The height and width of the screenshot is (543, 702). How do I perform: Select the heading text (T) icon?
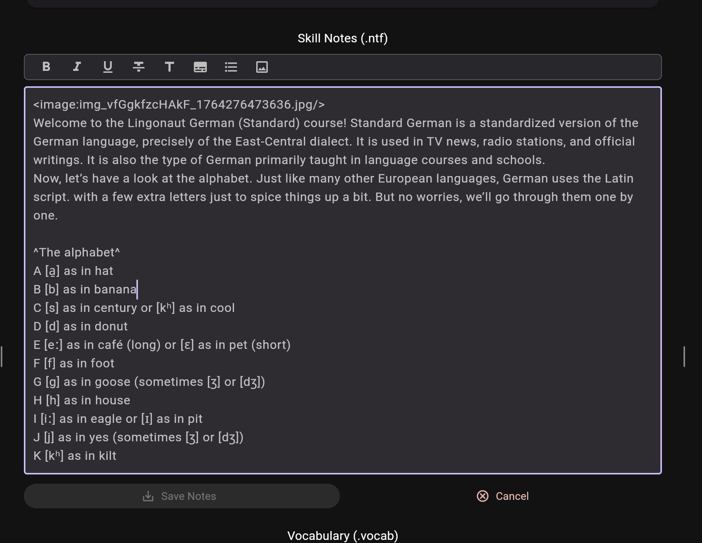170,67
